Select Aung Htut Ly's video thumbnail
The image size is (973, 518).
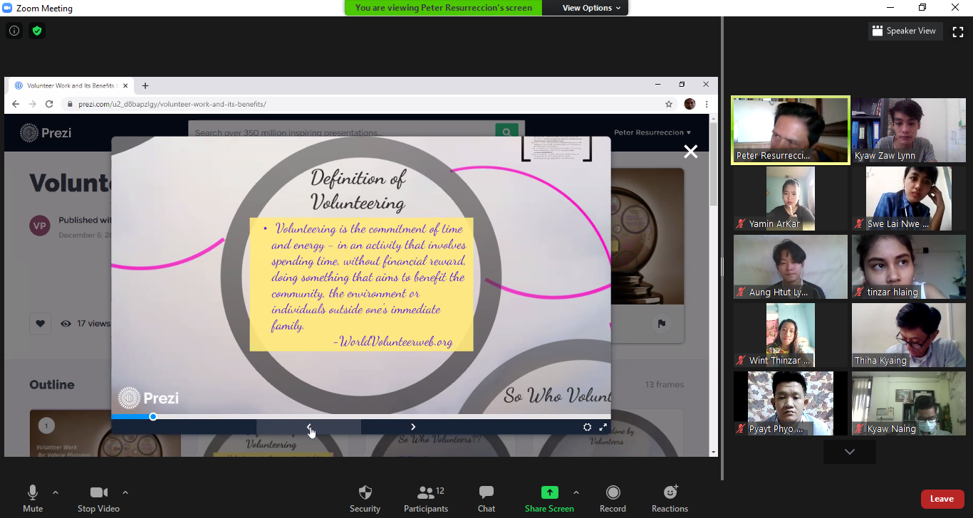pyautogui.click(x=791, y=267)
